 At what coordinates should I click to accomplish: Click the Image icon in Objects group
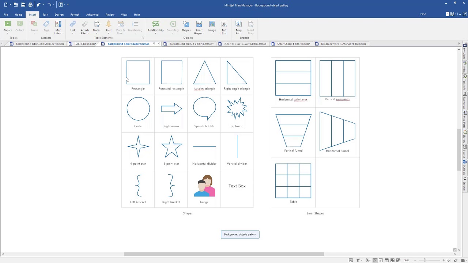pos(212,24)
